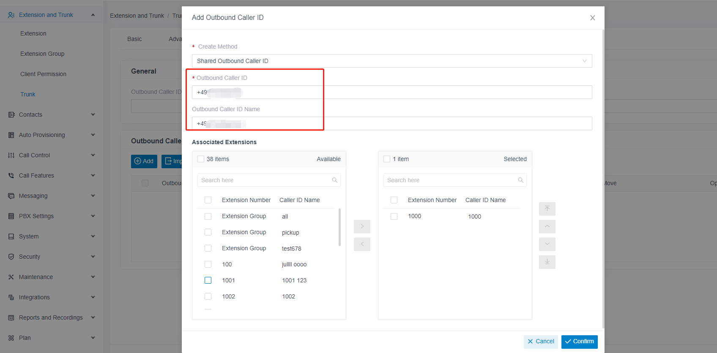This screenshot has height=353, width=717.
Task: Click the Integrations sidebar icon
Action: click(x=11, y=297)
